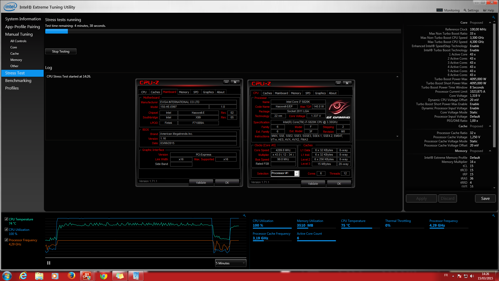Click the Save button

click(x=485, y=198)
